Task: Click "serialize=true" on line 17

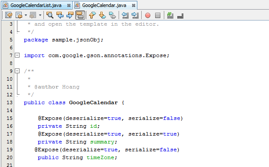Action: click(153, 134)
